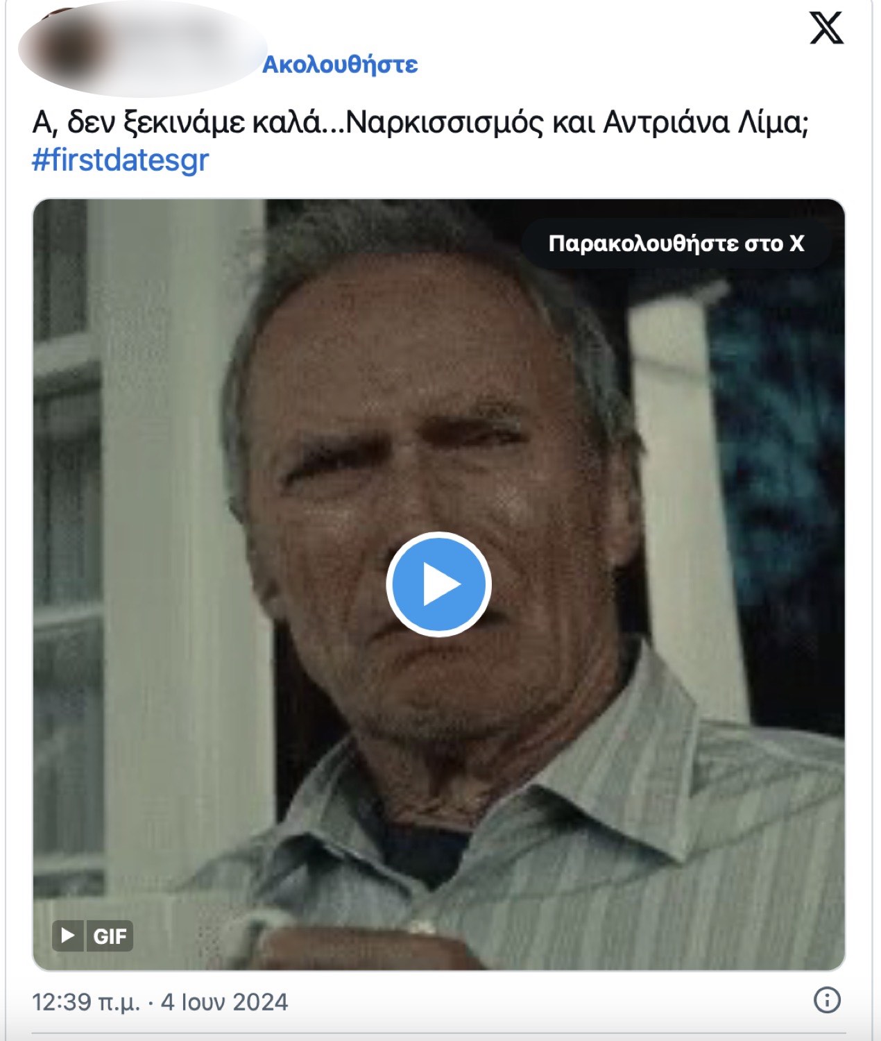881x1041 pixels.
Task: Open the tweet info circle icon
Action: [827, 1001]
